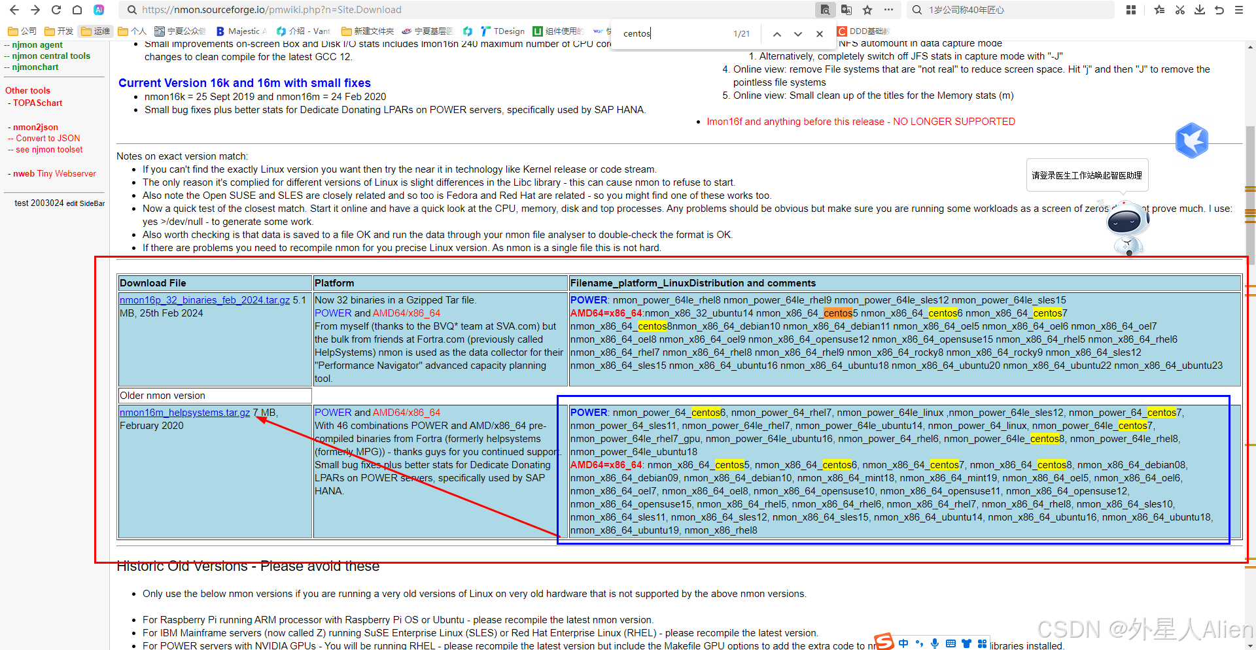Viewport: 1256px width, 650px height.
Task: Click the microphone voice input icon
Action: 935,643
